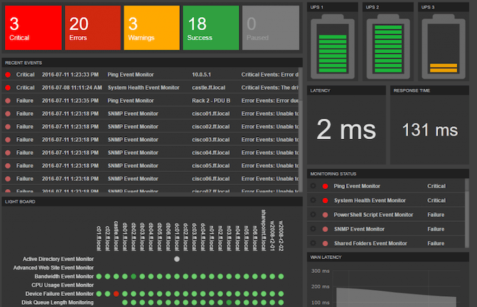477x307 pixels.
Task: Open the castle.ff.local System Health critical event
Action: pos(151,87)
